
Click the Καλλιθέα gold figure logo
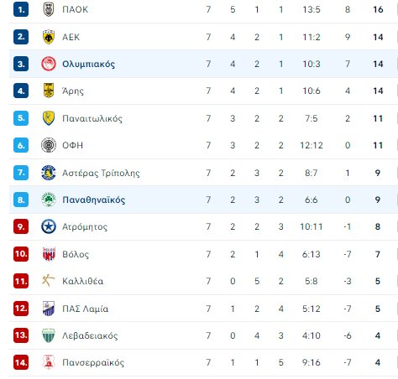49,281
